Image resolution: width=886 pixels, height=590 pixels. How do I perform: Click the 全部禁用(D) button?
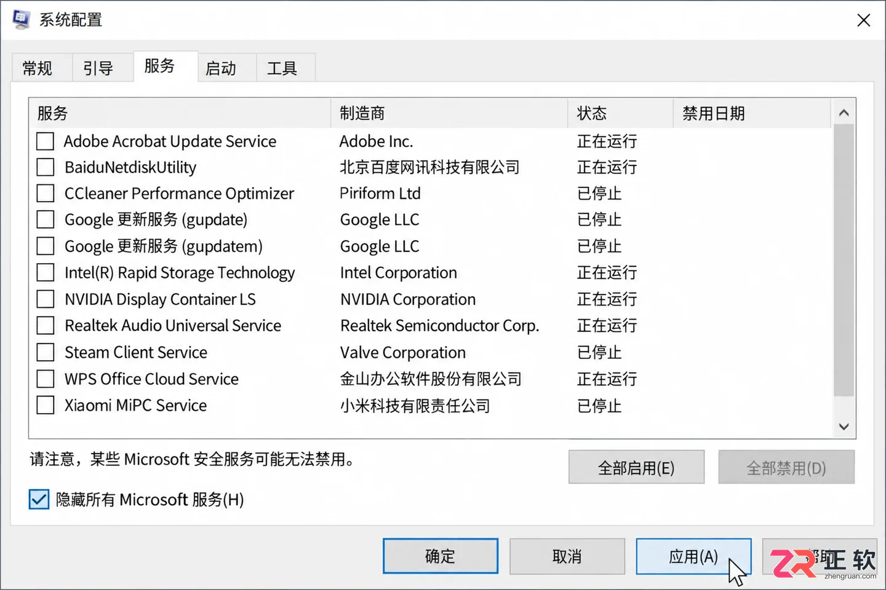pyautogui.click(x=786, y=468)
